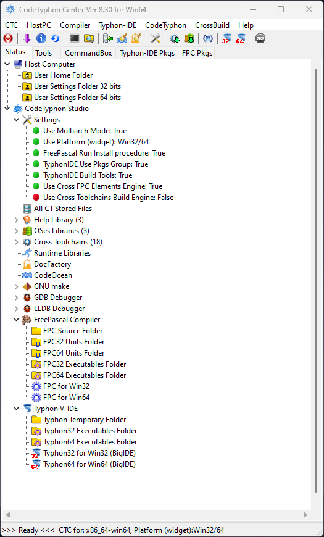This screenshot has width=324, height=537.
Task: Expand the Cross Toolchains (18) node
Action: pos(17,242)
